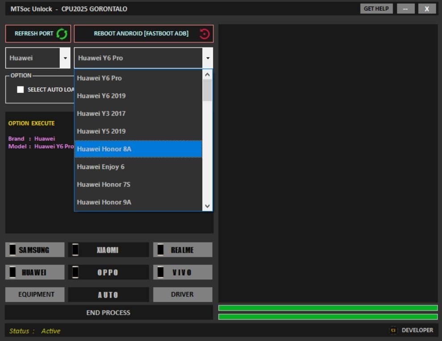This screenshot has width=442, height=341.
Task: Click the SI developer icon in status bar
Action: 393,330
